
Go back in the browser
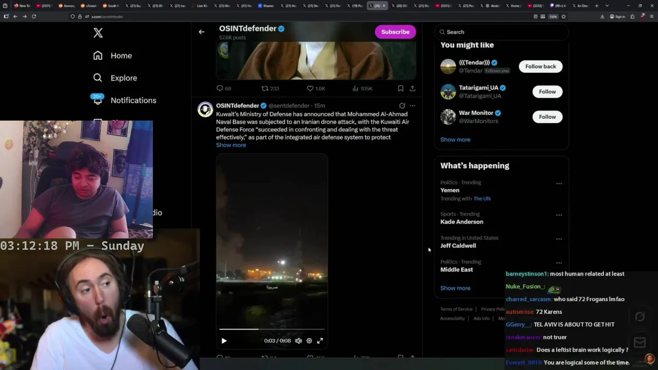pyautogui.click(x=15, y=16)
